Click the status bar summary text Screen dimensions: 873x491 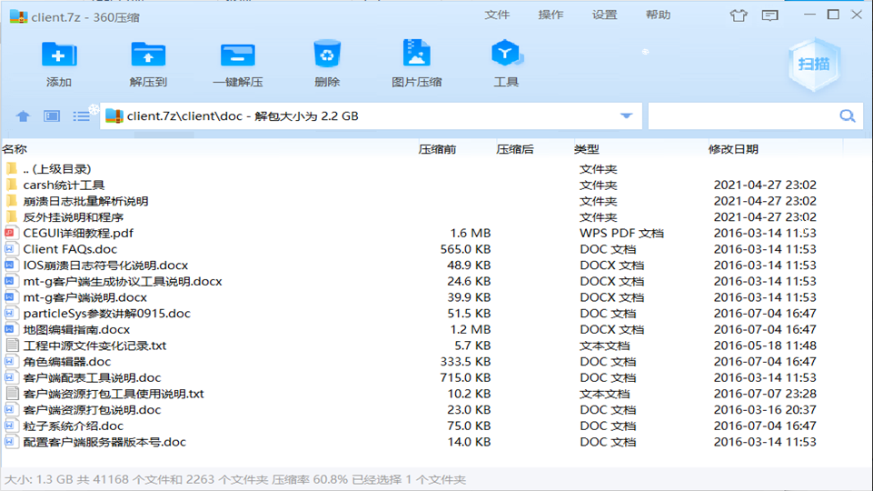point(235,479)
